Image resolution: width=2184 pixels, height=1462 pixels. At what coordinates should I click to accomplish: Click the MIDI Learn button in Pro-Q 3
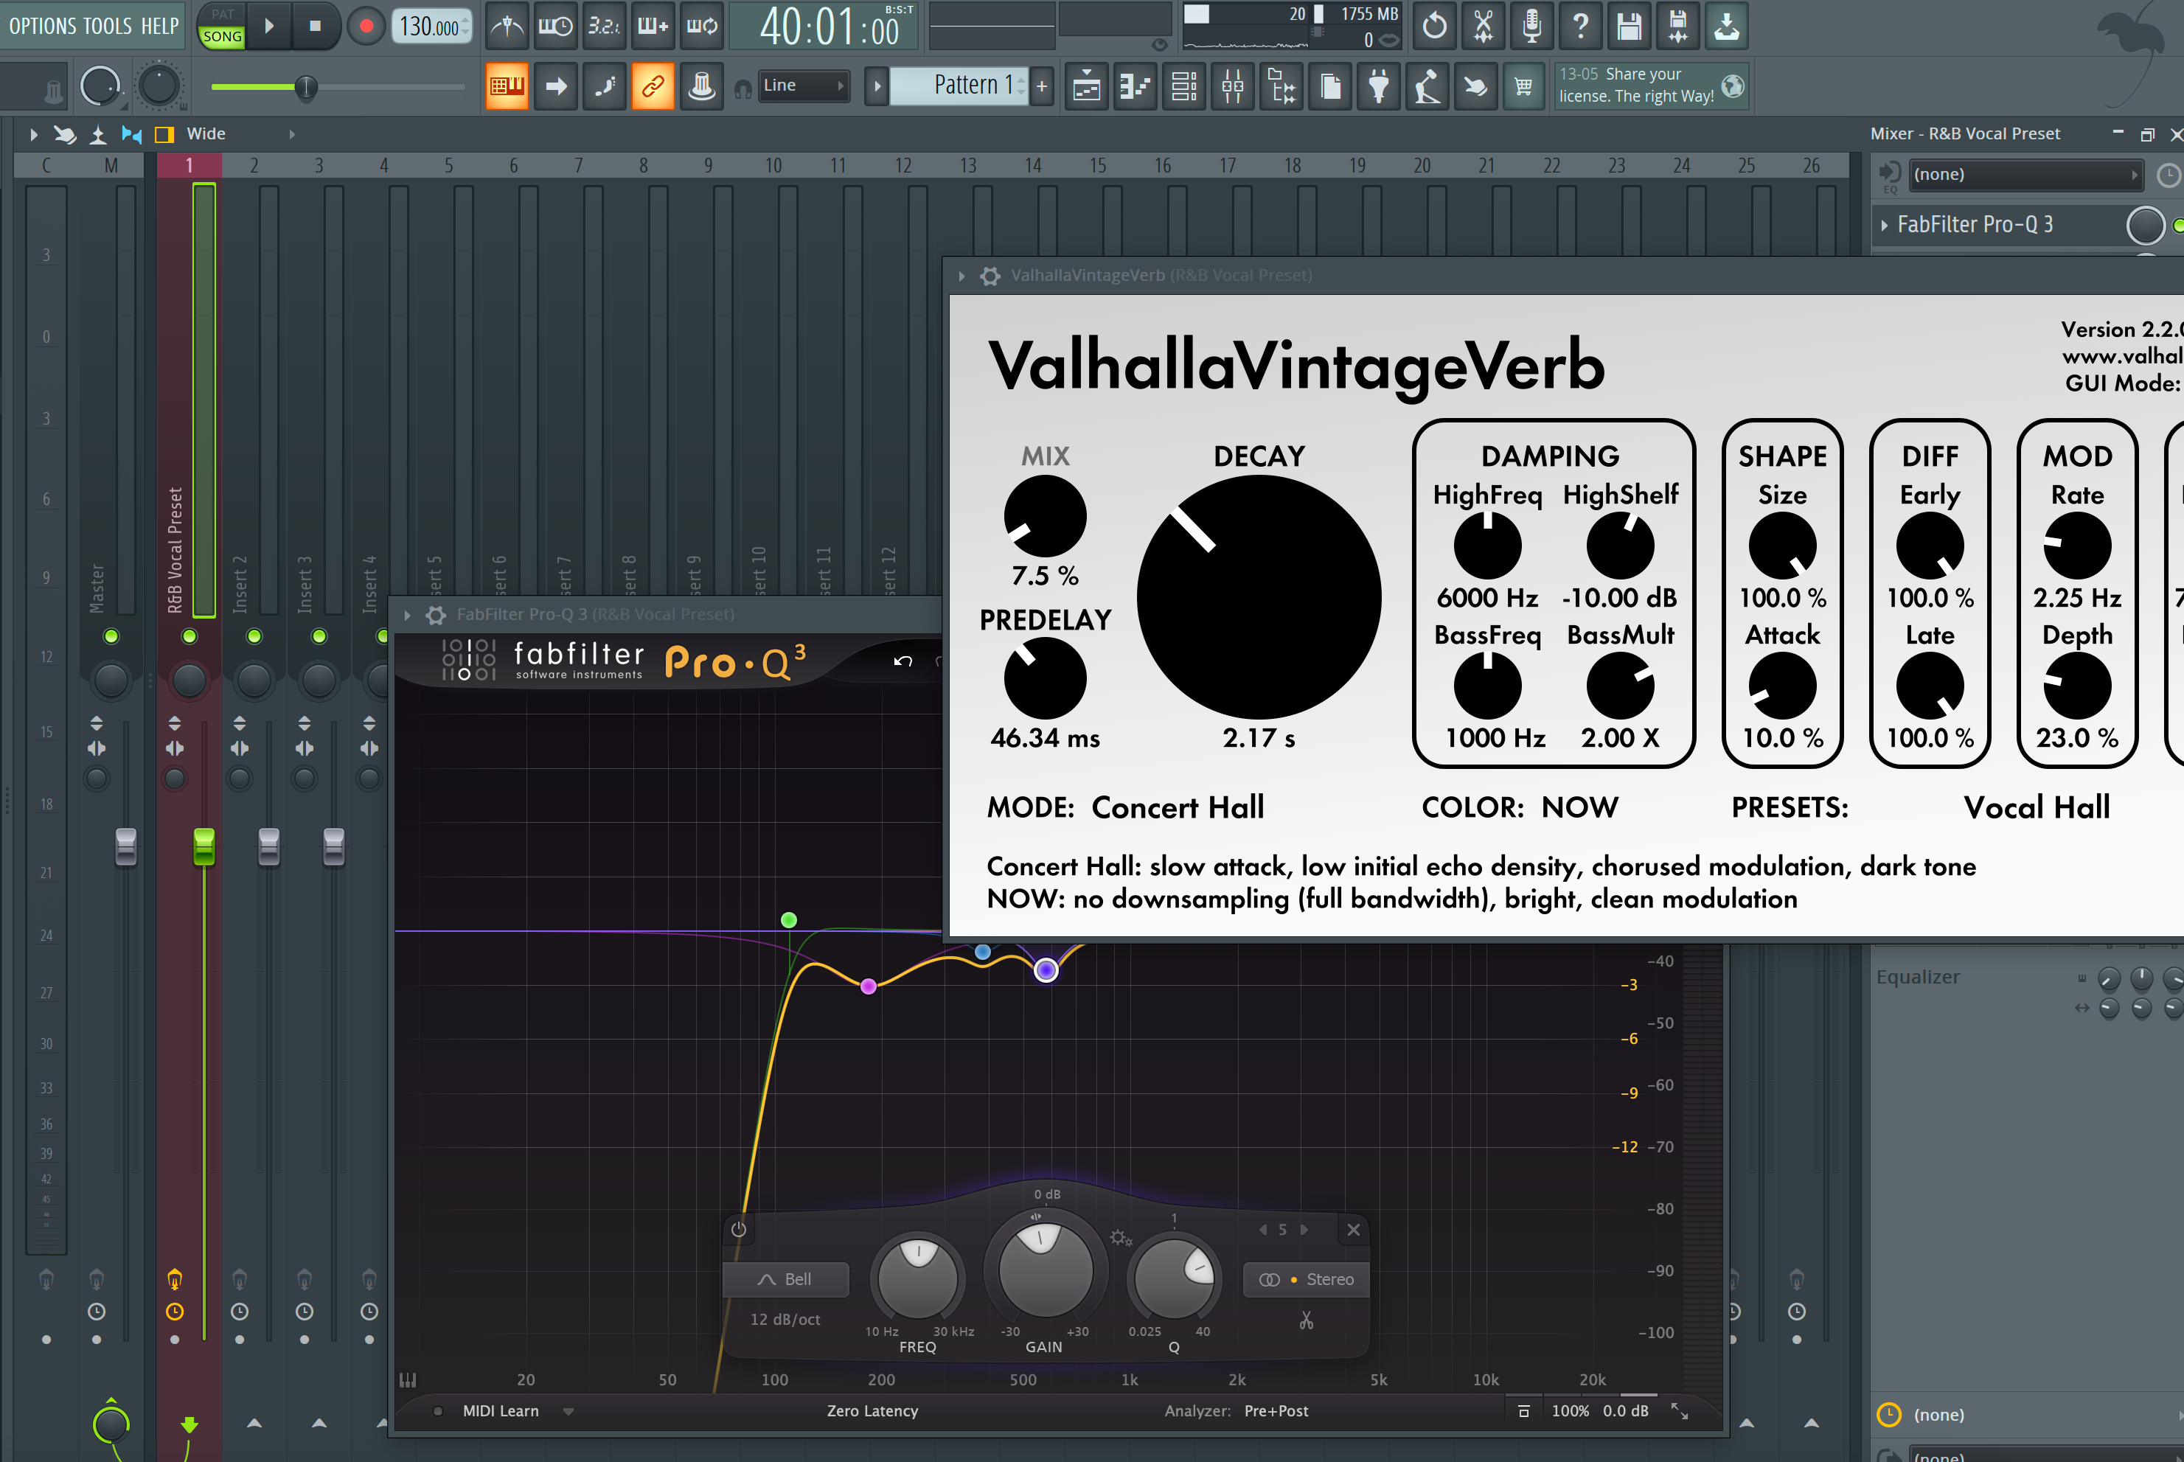click(x=500, y=1410)
